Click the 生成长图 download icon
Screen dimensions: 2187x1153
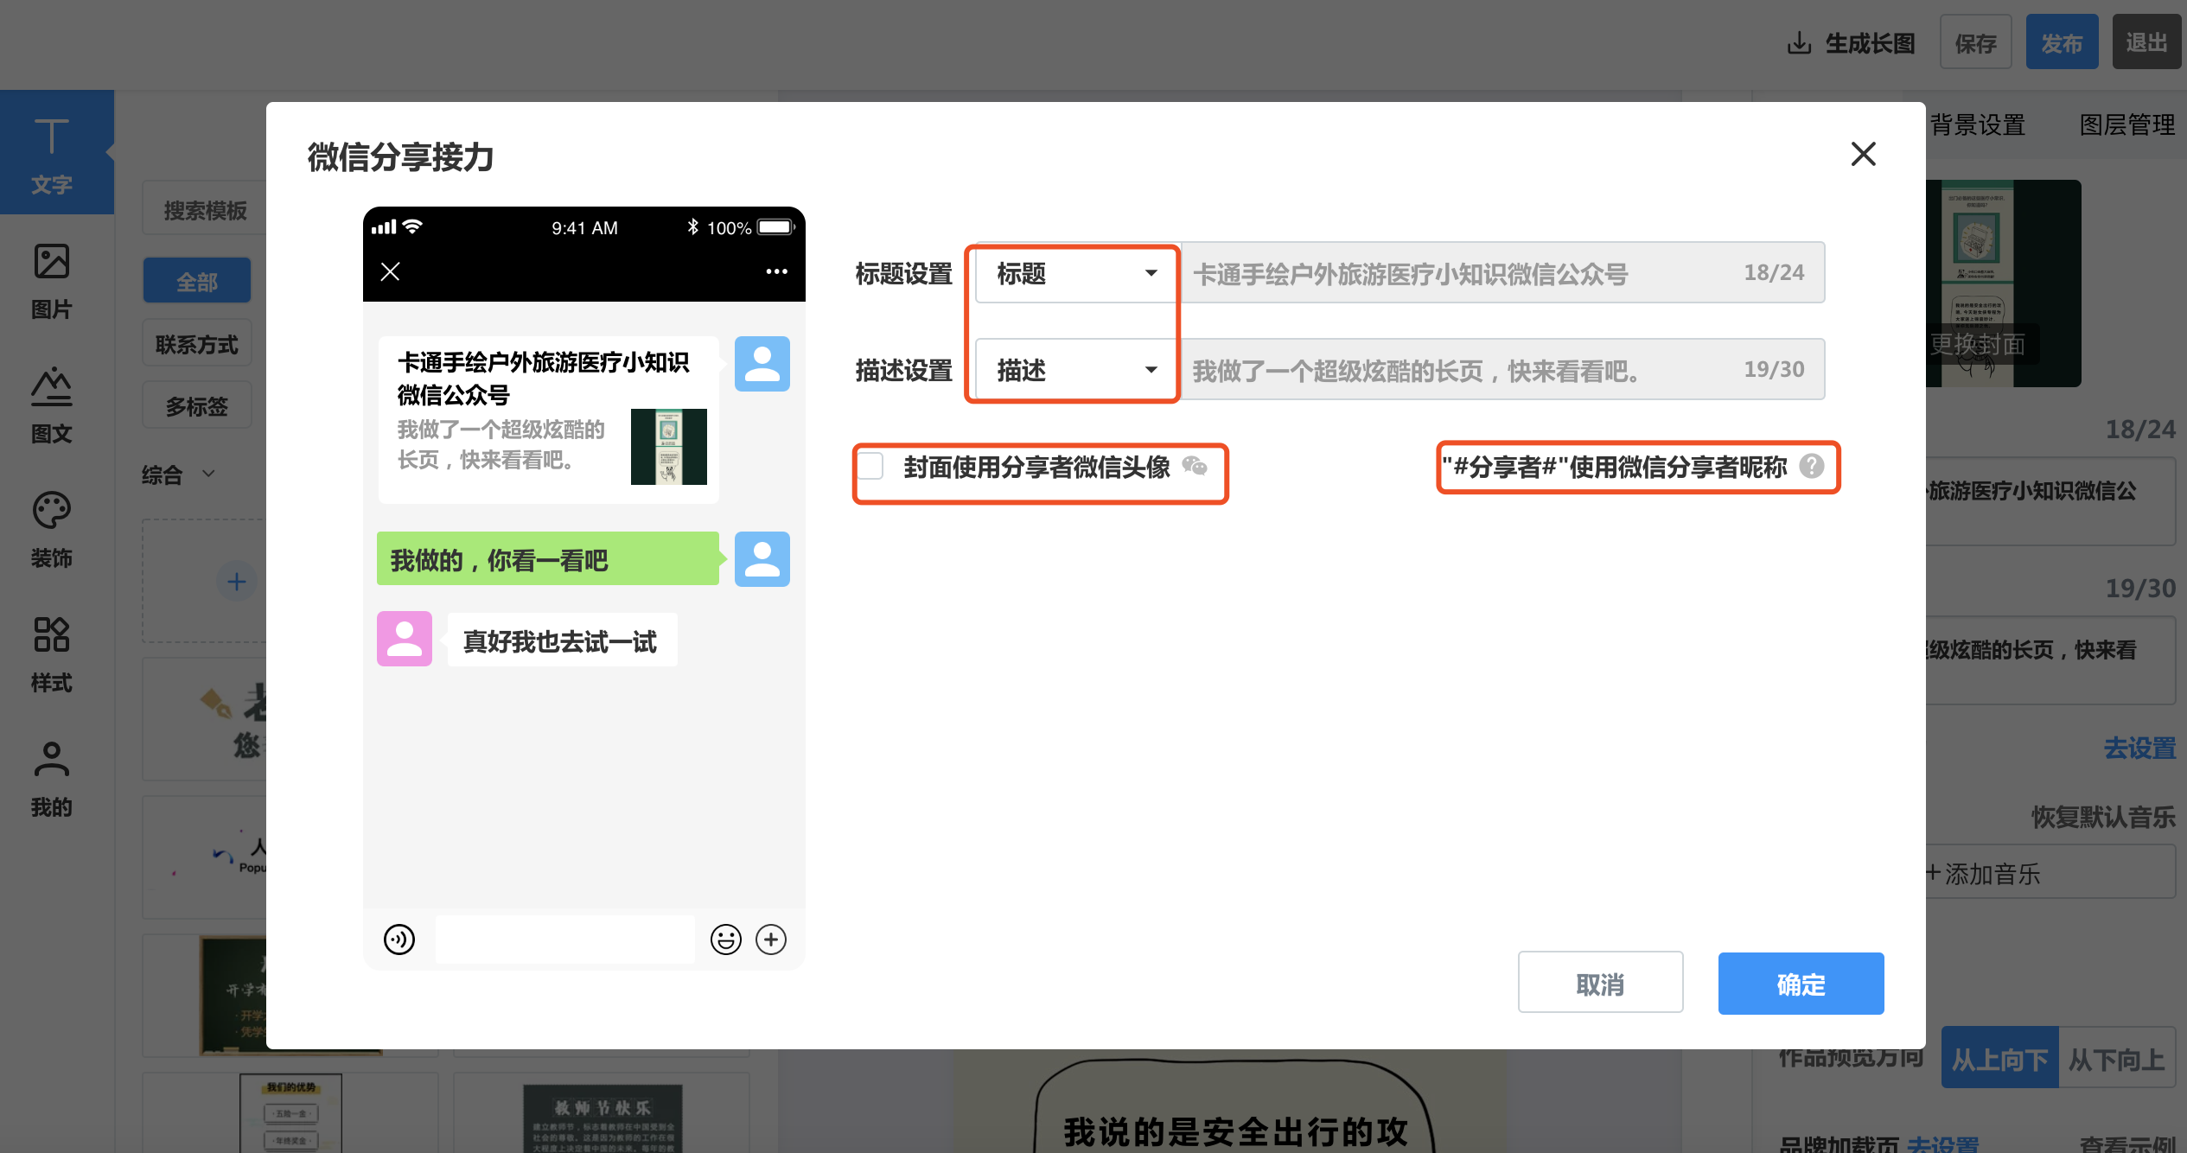coord(1799,42)
